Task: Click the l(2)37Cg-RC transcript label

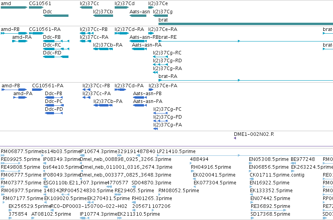Action: 167,53
